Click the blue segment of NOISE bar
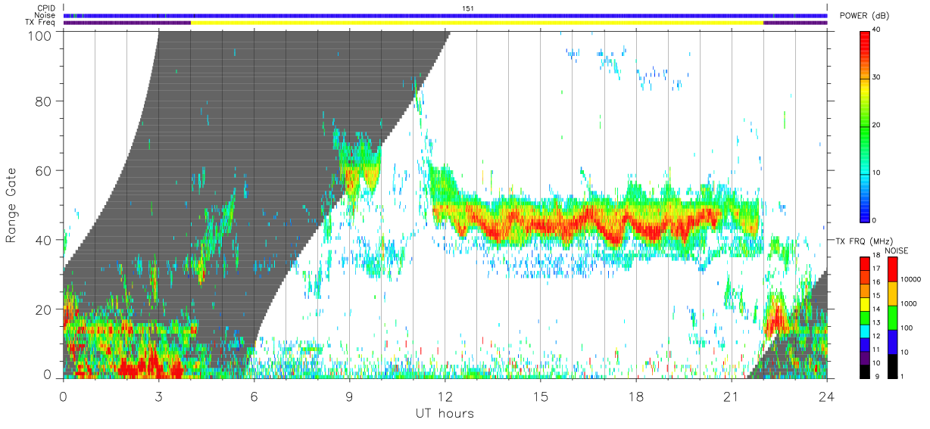 coord(892,341)
